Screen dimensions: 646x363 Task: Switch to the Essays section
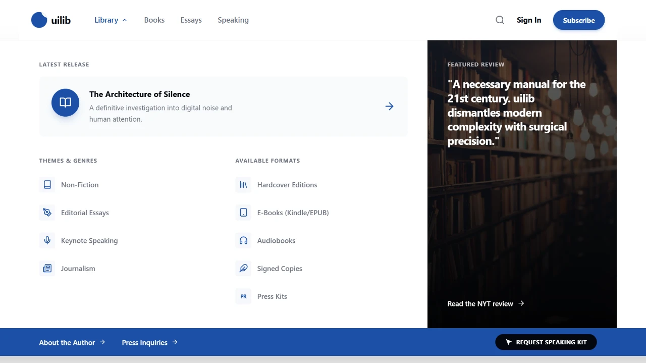(191, 20)
